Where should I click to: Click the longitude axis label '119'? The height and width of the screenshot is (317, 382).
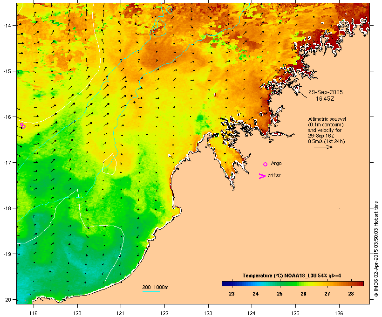point(34,313)
